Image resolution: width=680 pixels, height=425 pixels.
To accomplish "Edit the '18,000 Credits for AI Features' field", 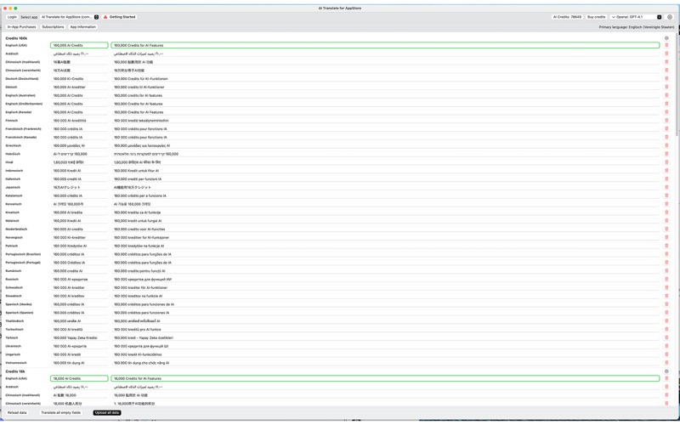I will (385, 378).
